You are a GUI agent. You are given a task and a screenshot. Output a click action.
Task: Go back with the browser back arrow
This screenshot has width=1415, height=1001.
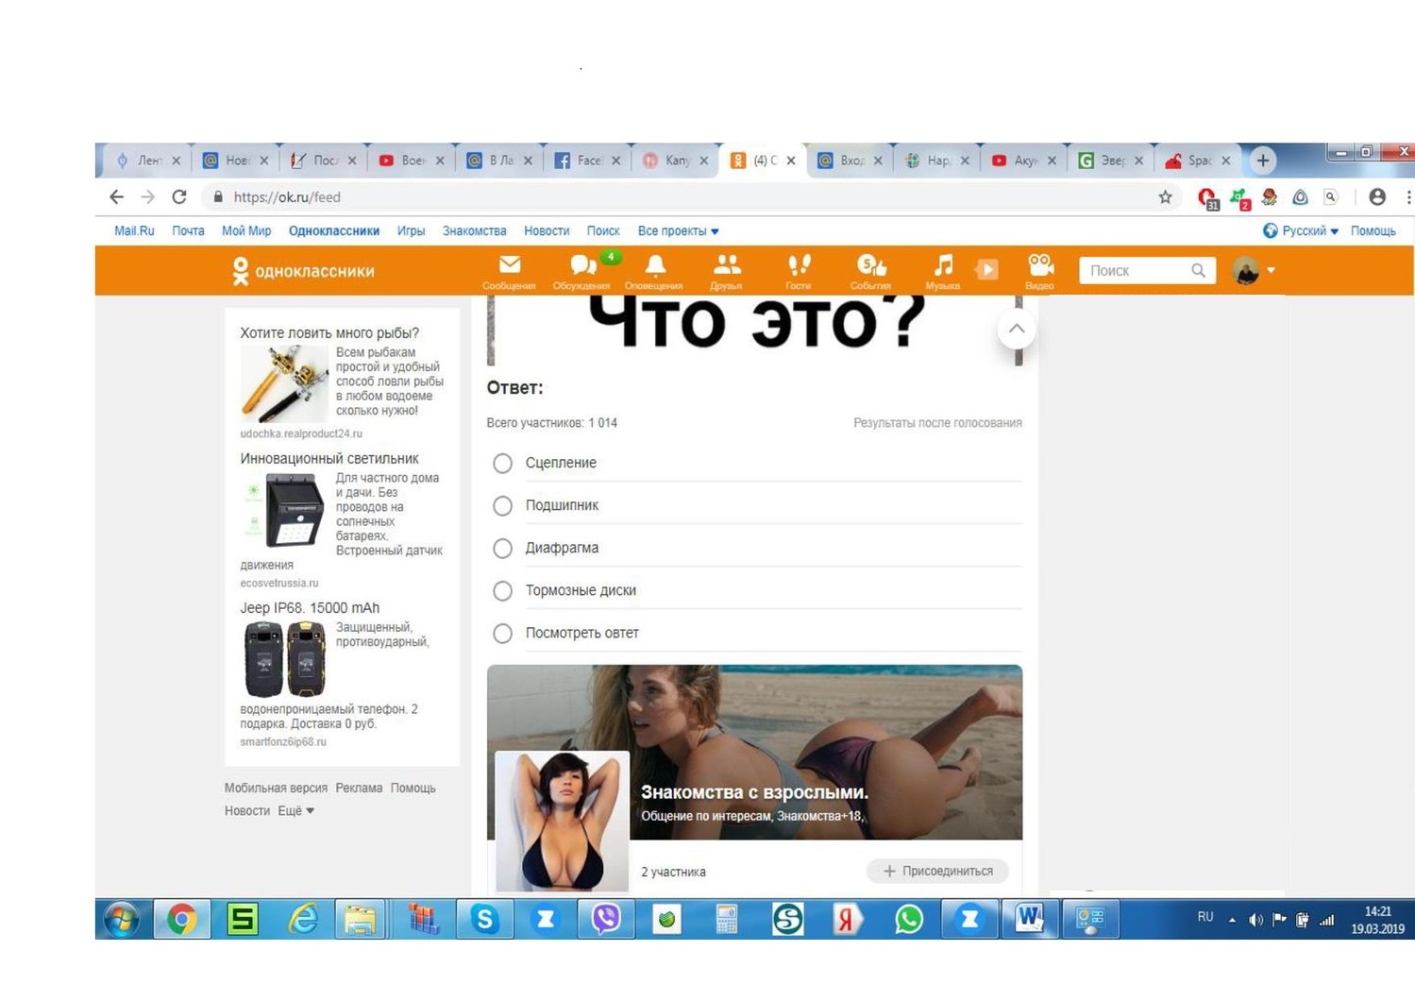(x=116, y=196)
